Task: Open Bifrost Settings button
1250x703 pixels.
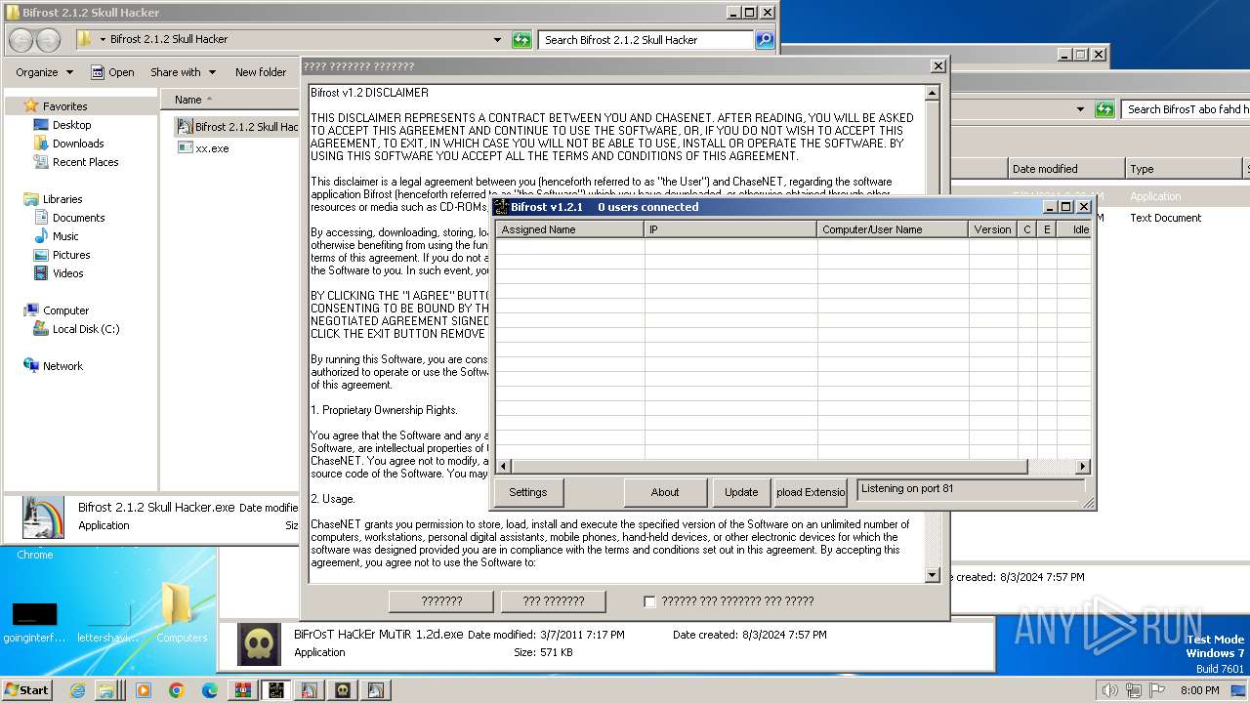Action: tap(528, 492)
